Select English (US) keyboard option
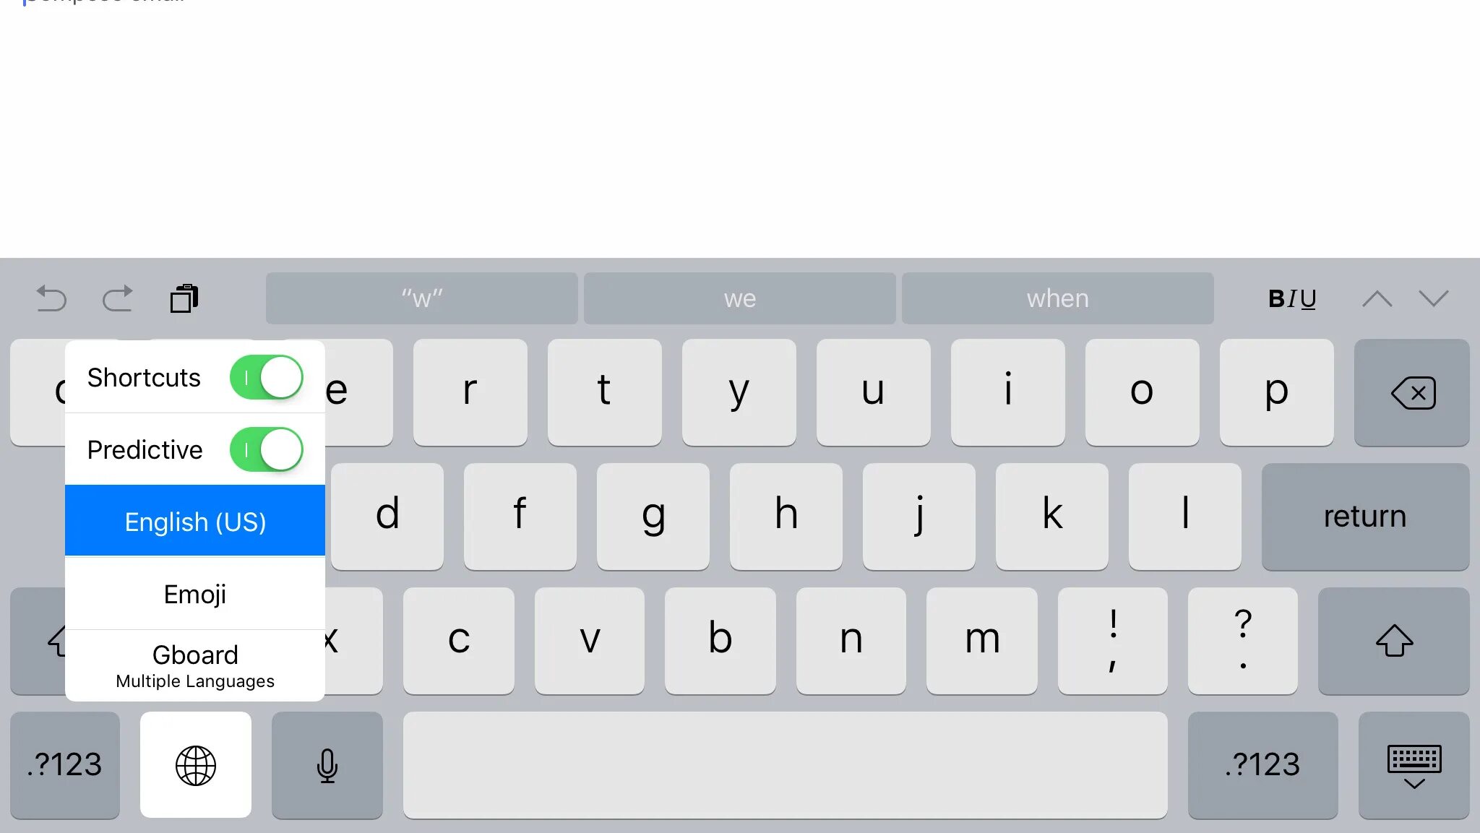The height and width of the screenshot is (833, 1480). click(x=194, y=521)
